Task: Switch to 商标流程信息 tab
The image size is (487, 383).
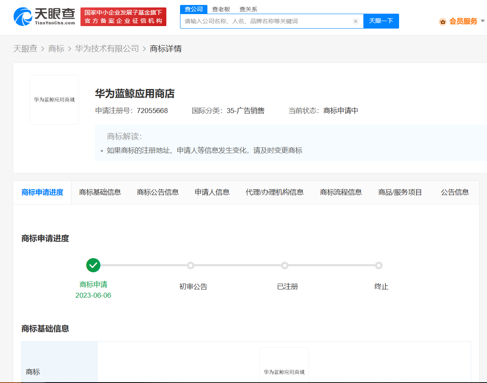Action: (x=341, y=192)
